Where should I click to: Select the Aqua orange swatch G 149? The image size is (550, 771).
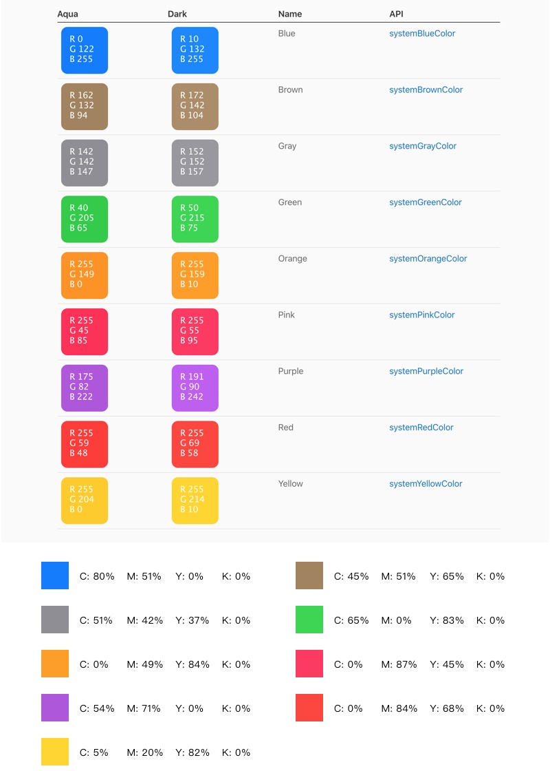(x=85, y=275)
